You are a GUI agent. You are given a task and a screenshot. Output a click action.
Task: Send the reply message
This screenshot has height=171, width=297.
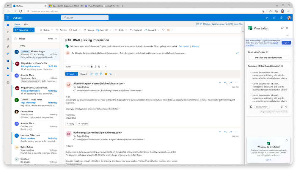(x=70, y=74)
